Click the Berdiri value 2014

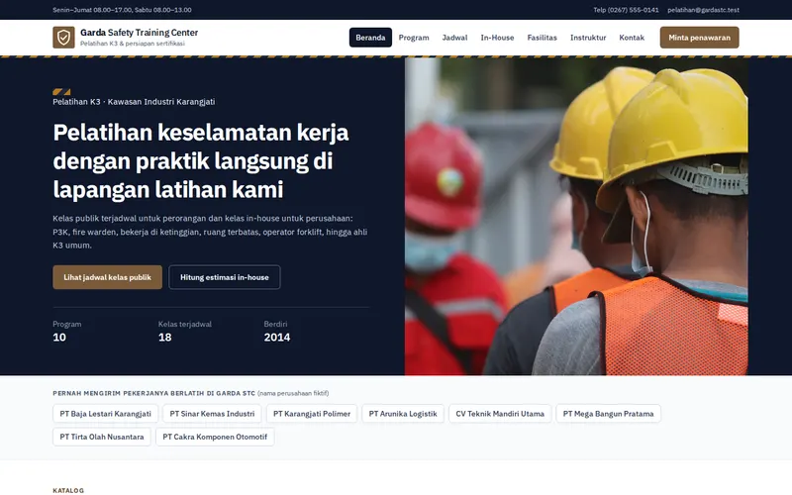(x=277, y=338)
